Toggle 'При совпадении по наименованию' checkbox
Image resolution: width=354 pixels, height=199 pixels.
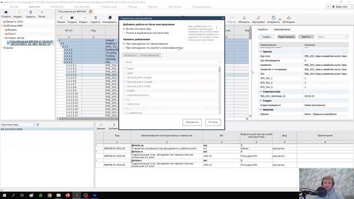pos(124,44)
